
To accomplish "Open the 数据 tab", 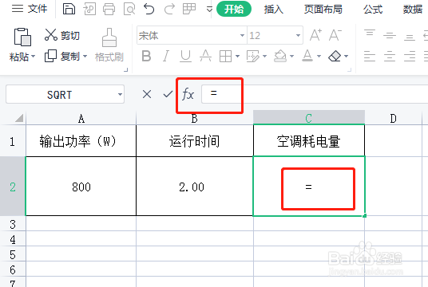I will (413, 10).
